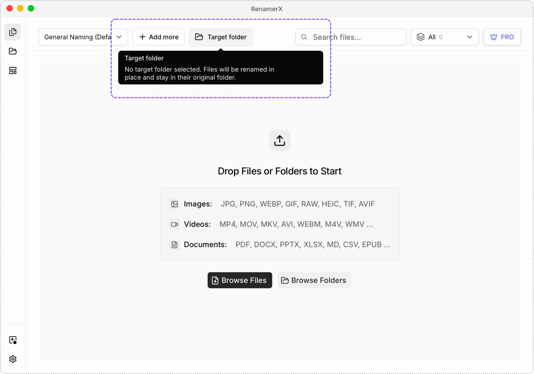Open the folder view in sidebar

point(13,51)
